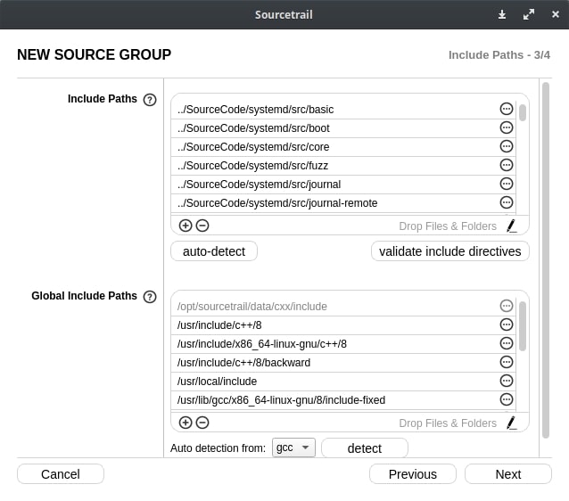The image size is (569, 501).
Task: Select the systemd/src/journal path field
Action: (x=334, y=185)
